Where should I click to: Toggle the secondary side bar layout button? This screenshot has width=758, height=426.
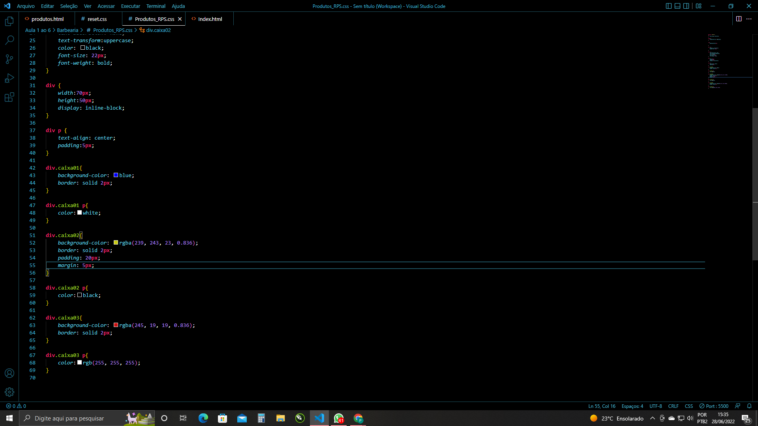pyautogui.click(x=686, y=6)
